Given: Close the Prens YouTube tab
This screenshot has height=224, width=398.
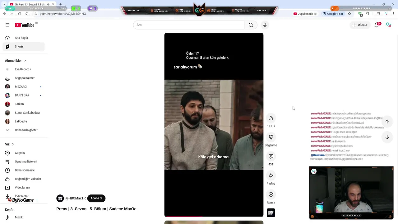Looking at the screenshot, I should pos(53,4).
